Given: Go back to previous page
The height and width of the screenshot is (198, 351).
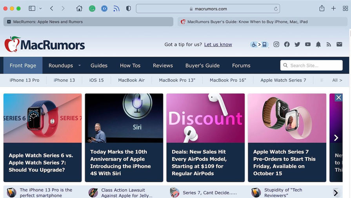Looking at the screenshot, I should [x=52, y=9].
